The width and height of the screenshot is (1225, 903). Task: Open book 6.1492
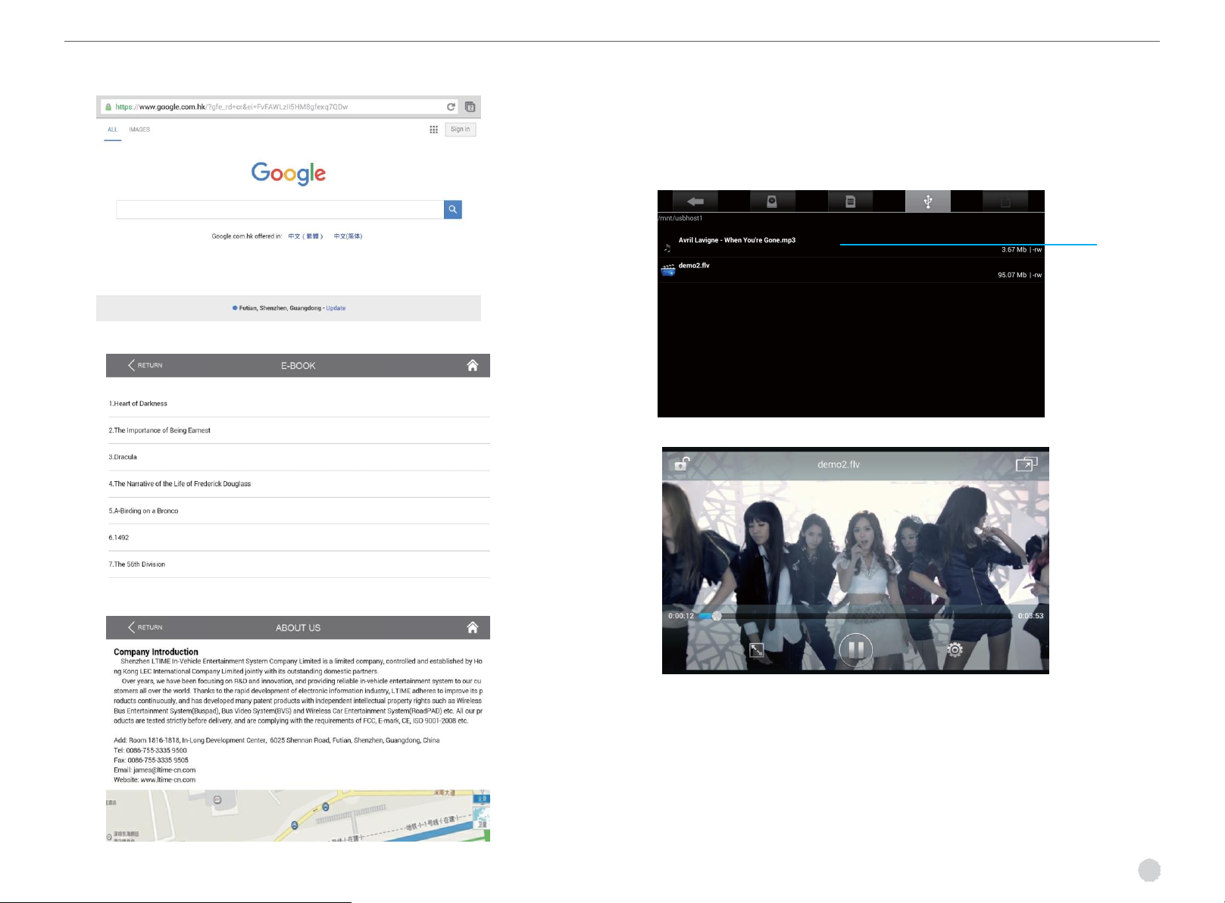298,537
